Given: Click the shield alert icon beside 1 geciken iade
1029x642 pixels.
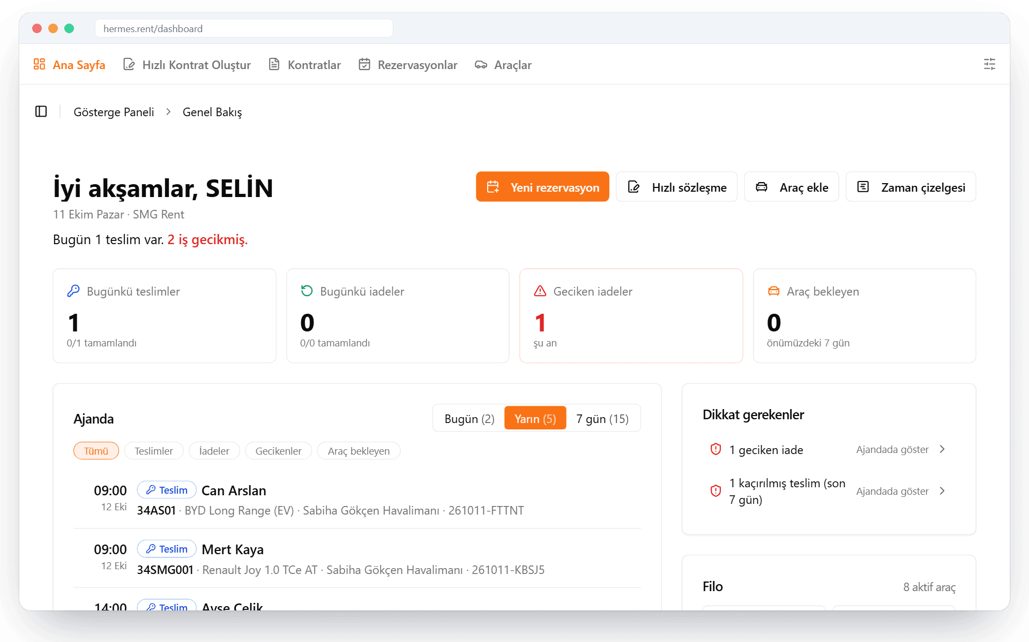Looking at the screenshot, I should pos(715,449).
